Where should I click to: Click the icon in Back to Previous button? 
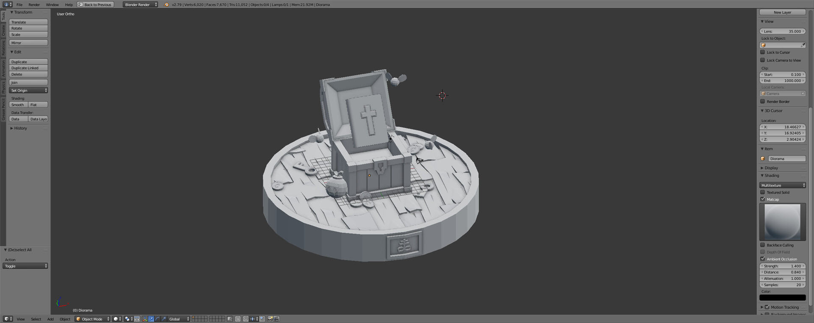pos(81,5)
